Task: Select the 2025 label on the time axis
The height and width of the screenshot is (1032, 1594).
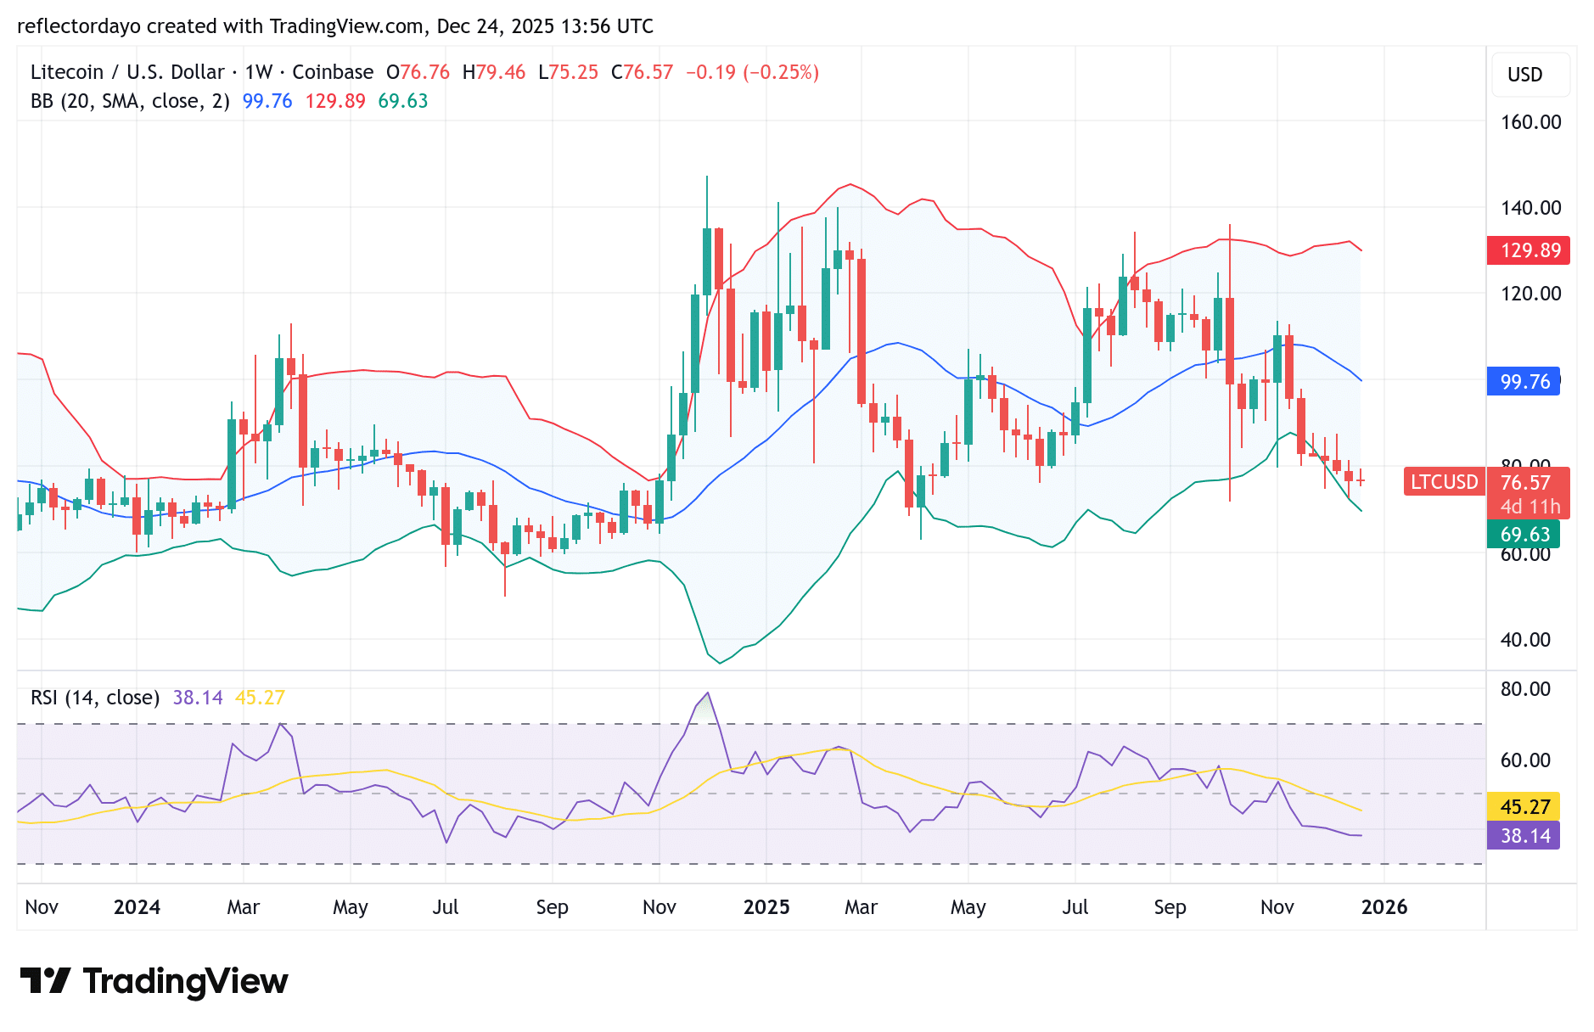Action: 766,907
